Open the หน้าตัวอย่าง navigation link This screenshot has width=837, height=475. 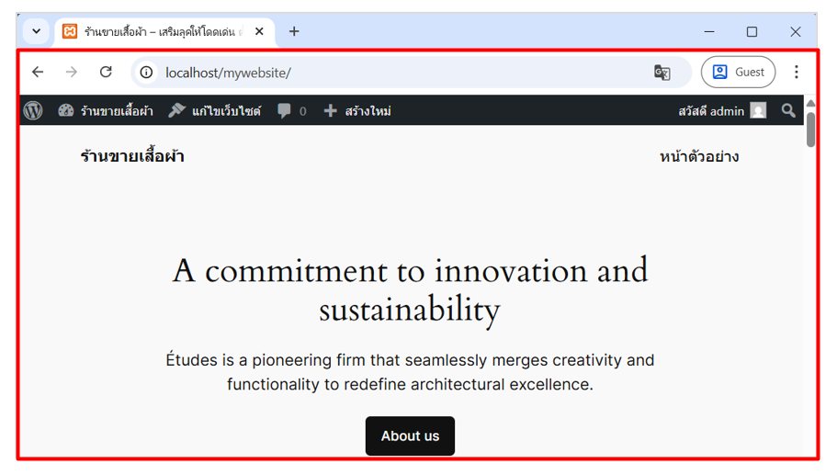699,156
